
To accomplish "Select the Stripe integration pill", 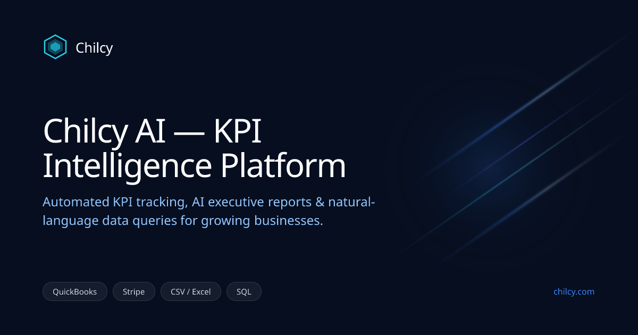I will click(133, 291).
